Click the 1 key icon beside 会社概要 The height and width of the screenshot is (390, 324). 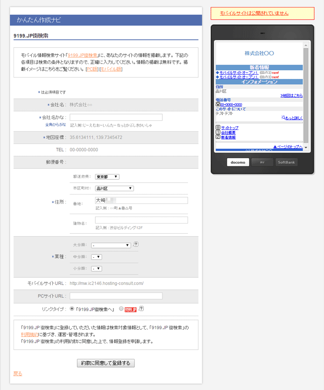tap(218, 132)
